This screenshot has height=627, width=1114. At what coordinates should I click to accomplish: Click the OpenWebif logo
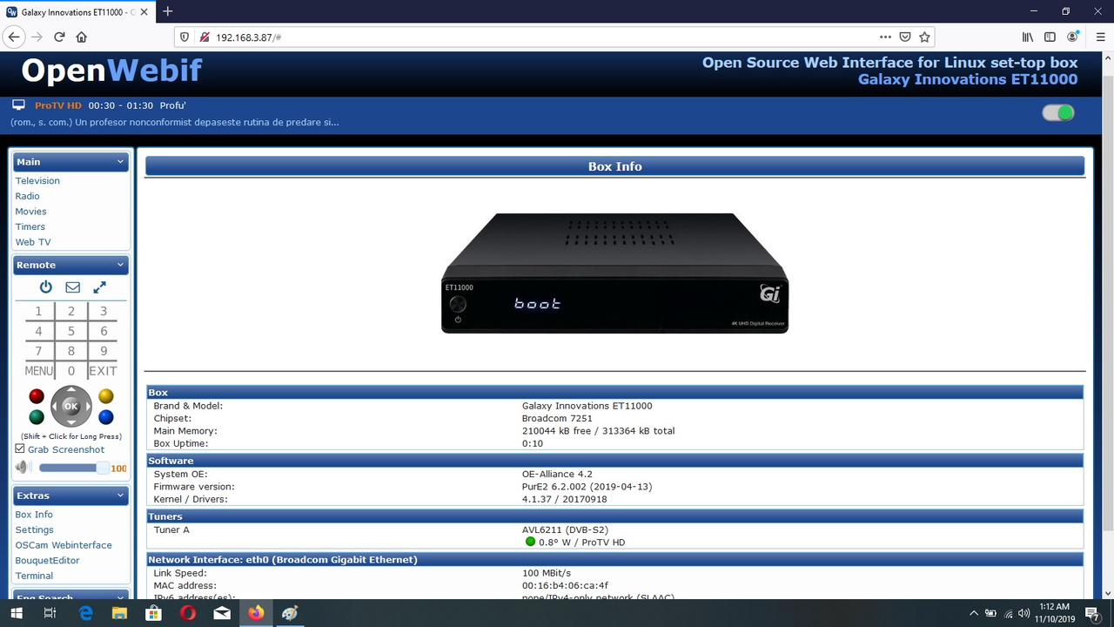(111, 71)
